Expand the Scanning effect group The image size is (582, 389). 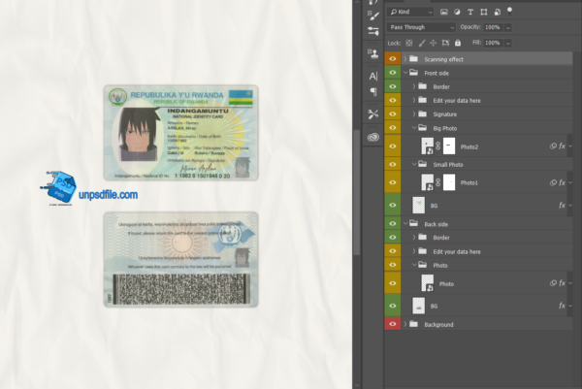(404, 59)
